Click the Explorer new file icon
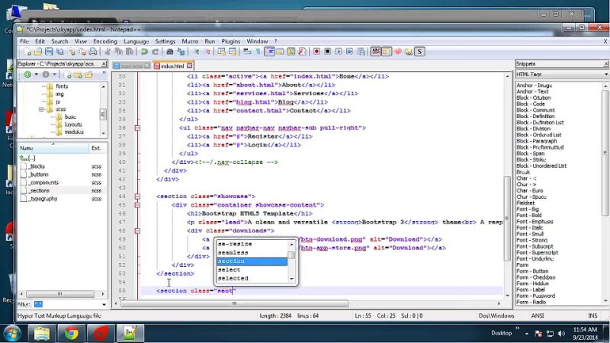Viewport: 610px width, 343px height. 68,74
